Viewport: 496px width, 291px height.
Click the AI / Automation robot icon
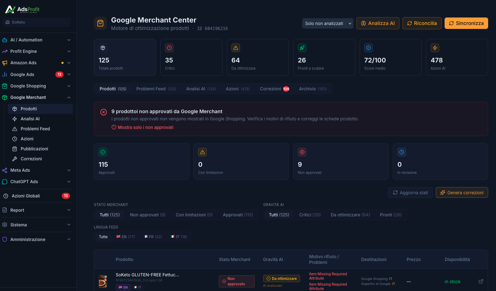click(x=5, y=40)
